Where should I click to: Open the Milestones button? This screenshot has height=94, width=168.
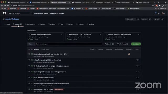pyautogui.click(x=122, y=44)
